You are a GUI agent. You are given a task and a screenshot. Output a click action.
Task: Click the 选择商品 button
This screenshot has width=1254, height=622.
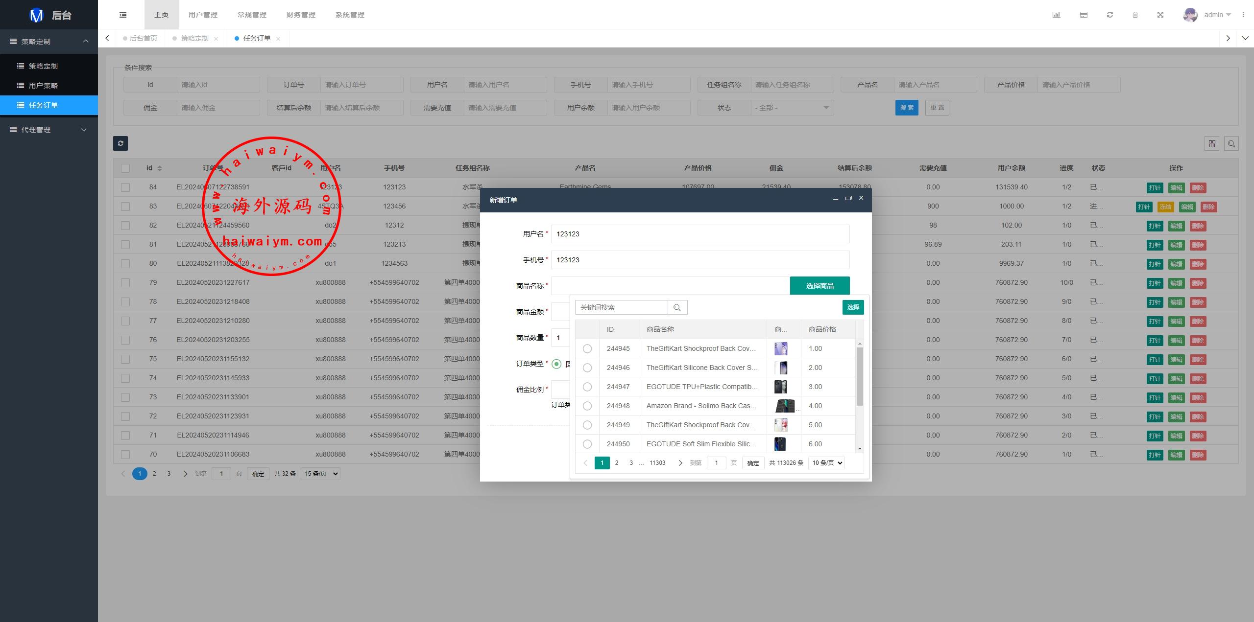point(820,286)
